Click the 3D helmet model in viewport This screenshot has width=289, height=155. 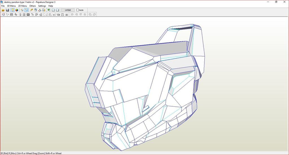coord(145,88)
